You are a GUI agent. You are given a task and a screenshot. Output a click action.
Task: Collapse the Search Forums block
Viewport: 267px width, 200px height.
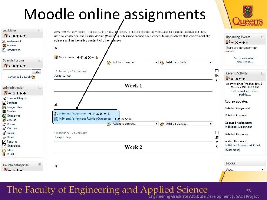click(40, 60)
